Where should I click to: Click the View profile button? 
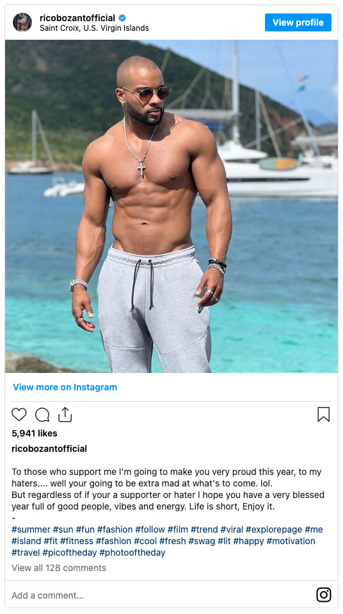tap(298, 22)
